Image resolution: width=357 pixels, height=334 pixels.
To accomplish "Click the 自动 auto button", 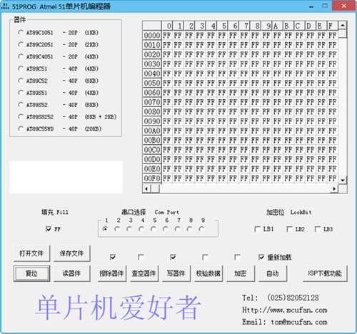I will (273, 273).
